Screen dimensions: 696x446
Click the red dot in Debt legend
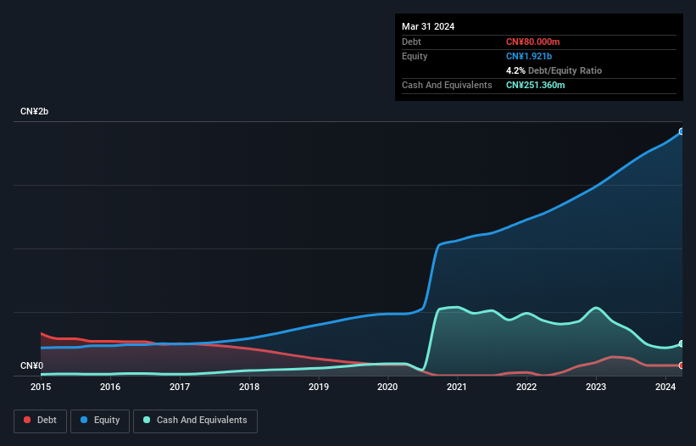[x=27, y=420]
